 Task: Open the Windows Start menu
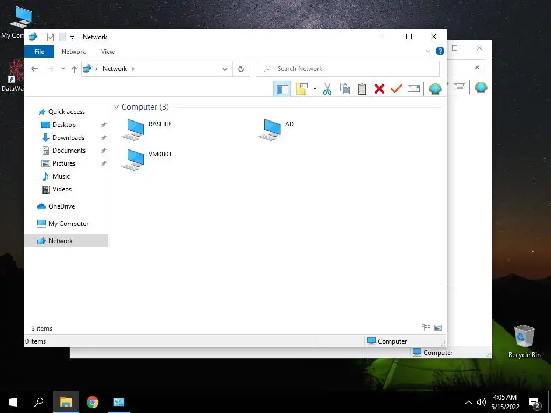pos(13,402)
